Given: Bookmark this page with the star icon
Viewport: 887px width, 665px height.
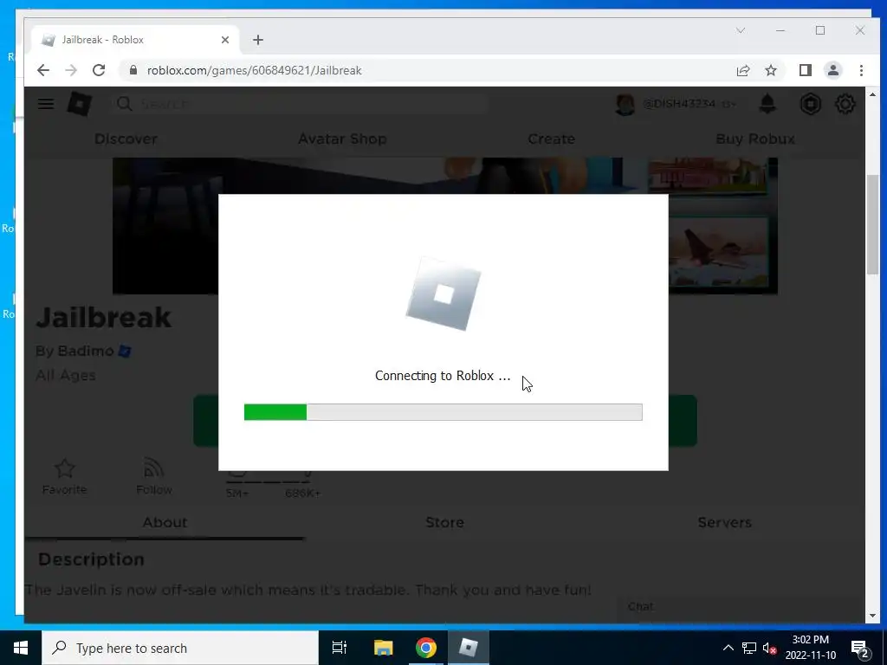Looking at the screenshot, I should [x=770, y=70].
